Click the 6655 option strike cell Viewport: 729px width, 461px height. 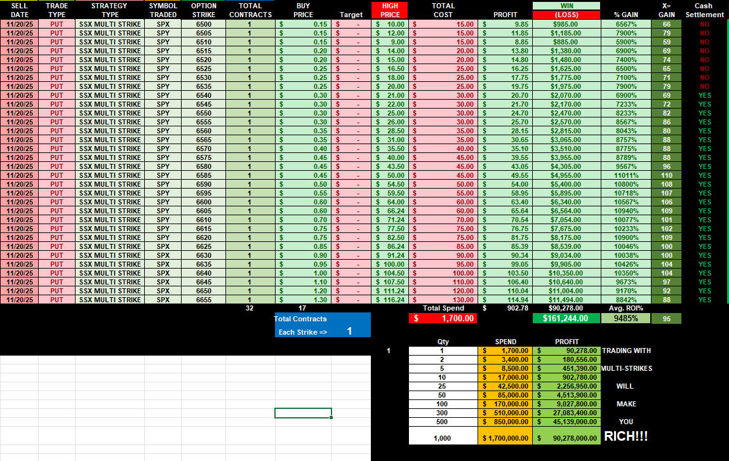204,300
